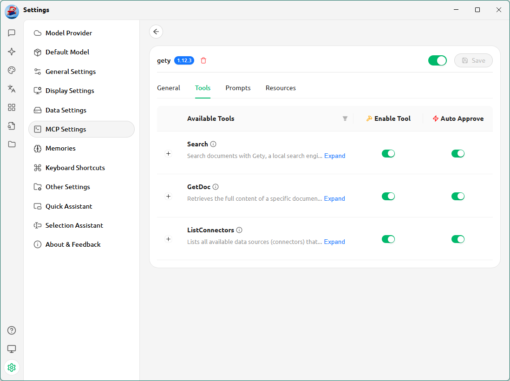The height and width of the screenshot is (381, 510).
Task: Click the sliders icon for General Settings
Action: point(38,72)
